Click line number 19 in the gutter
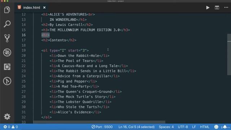Image resolution: width=231 pixels, height=130 pixels. click(23, 50)
